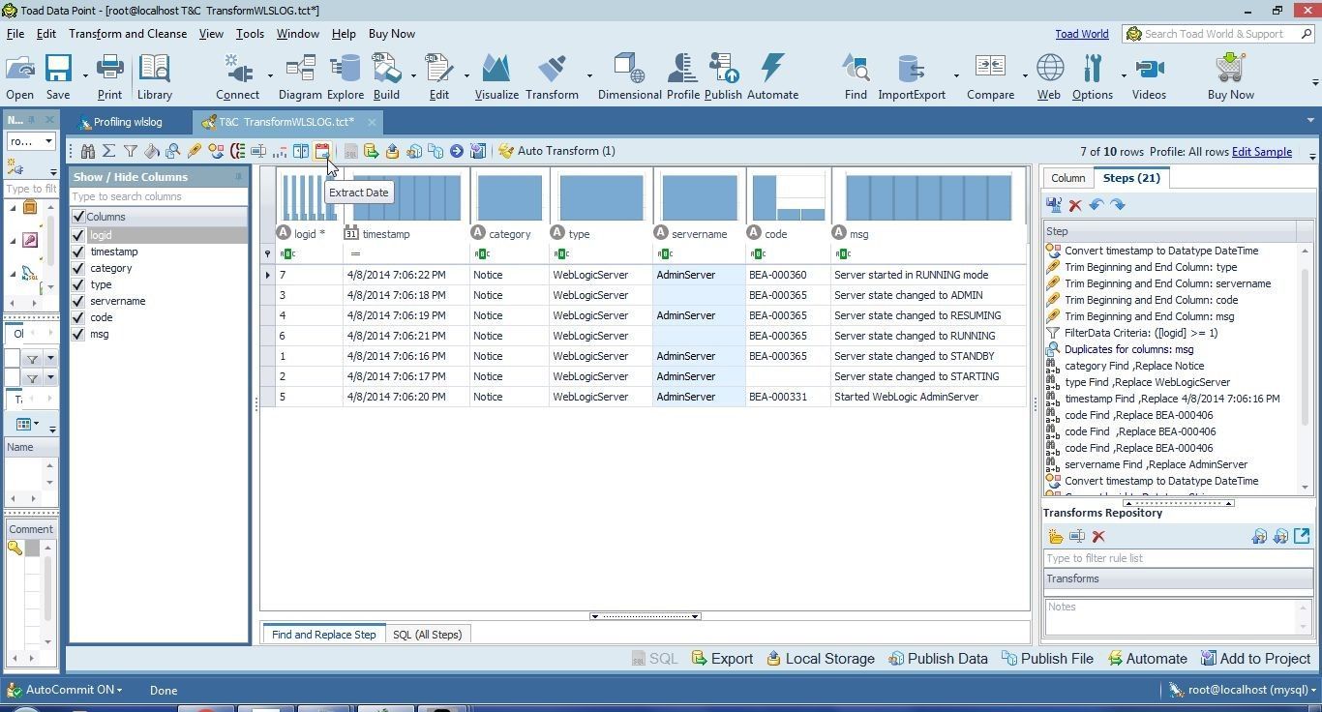Expand the Build button dropdown arrow

pyautogui.click(x=413, y=75)
